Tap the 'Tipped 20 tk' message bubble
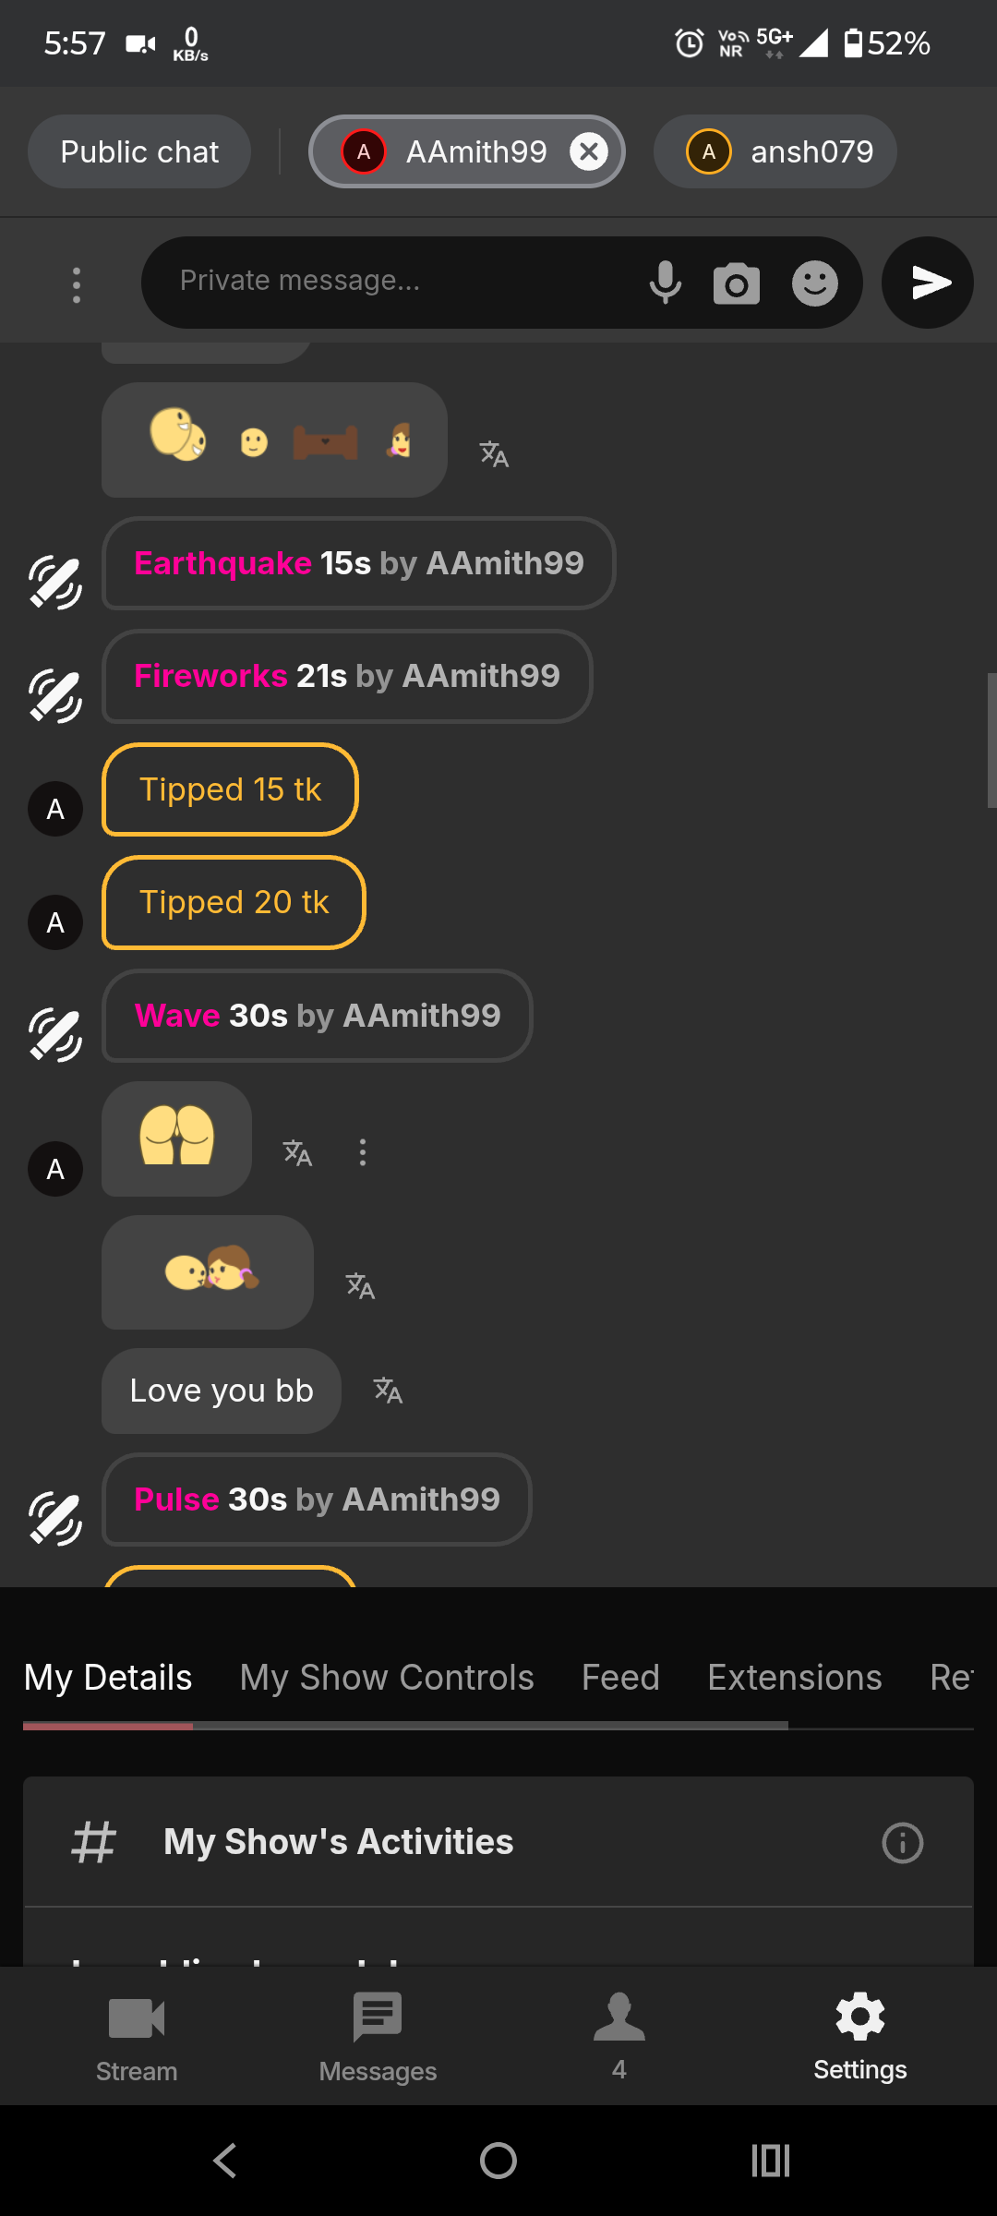The image size is (997, 2216). [x=234, y=903]
